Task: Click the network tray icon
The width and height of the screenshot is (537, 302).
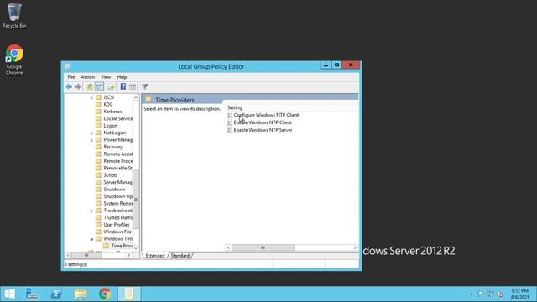Action: pyautogui.click(x=490, y=294)
